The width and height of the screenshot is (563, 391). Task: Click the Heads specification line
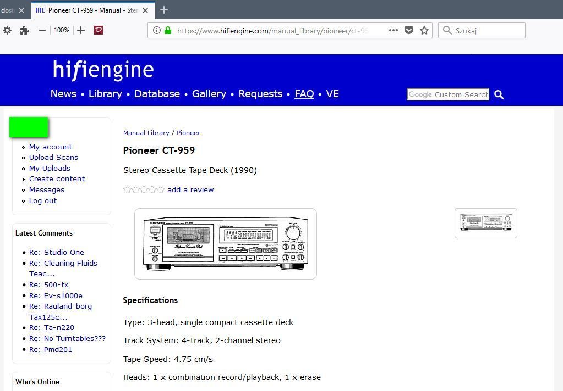(222, 377)
